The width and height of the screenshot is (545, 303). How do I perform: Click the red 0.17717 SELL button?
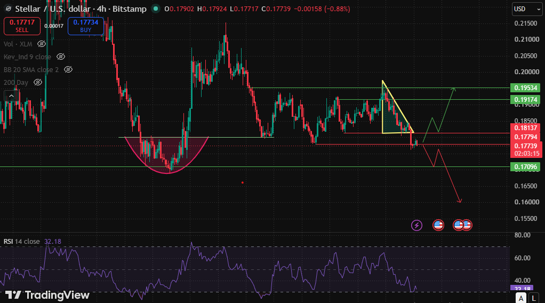pos(22,26)
